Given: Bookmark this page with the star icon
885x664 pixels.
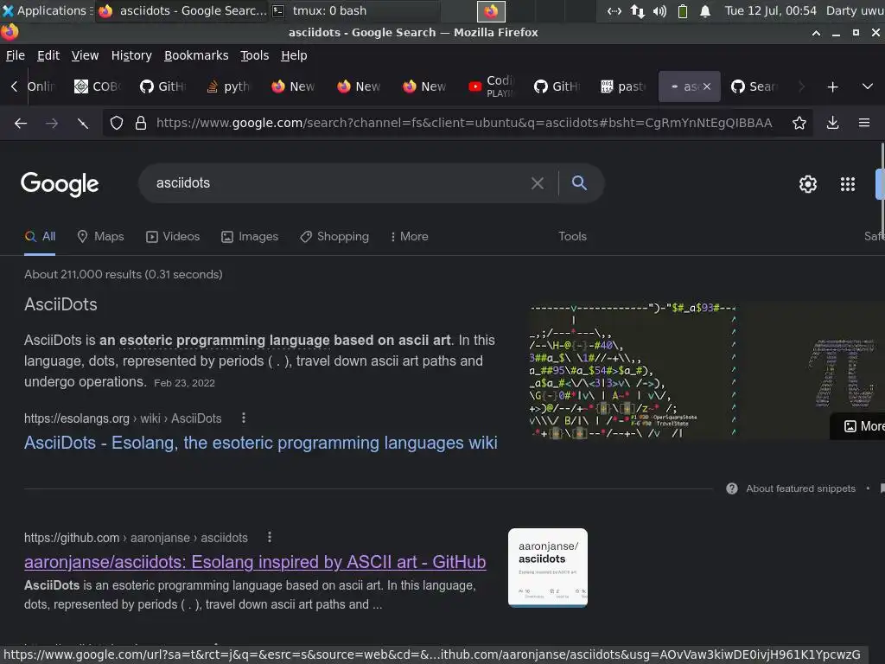Looking at the screenshot, I should 799,123.
